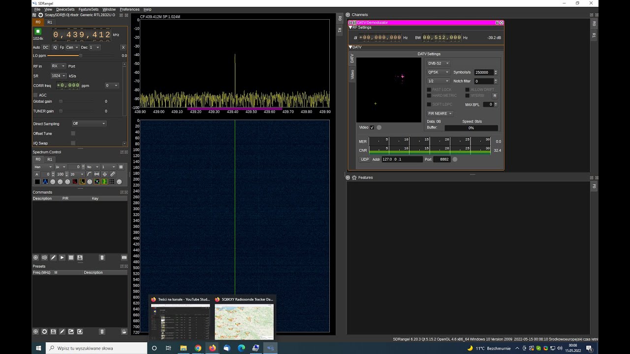Open the Fp center position dropdown
Image resolution: width=630 pixels, height=354 pixels.
coord(72,47)
